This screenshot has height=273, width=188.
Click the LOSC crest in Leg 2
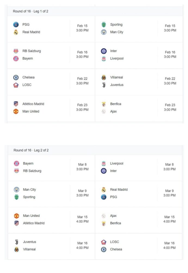pyautogui.click(x=104, y=242)
